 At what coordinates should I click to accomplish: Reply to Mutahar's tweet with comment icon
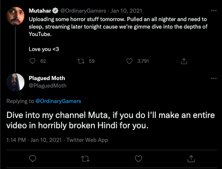pos(32,61)
